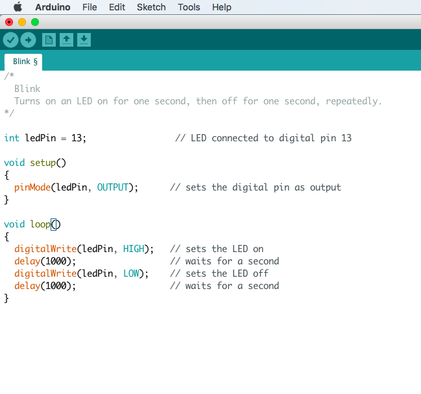Click the comment '// sets the LED off'
The width and height of the screenshot is (421, 394).
[x=219, y=273]
